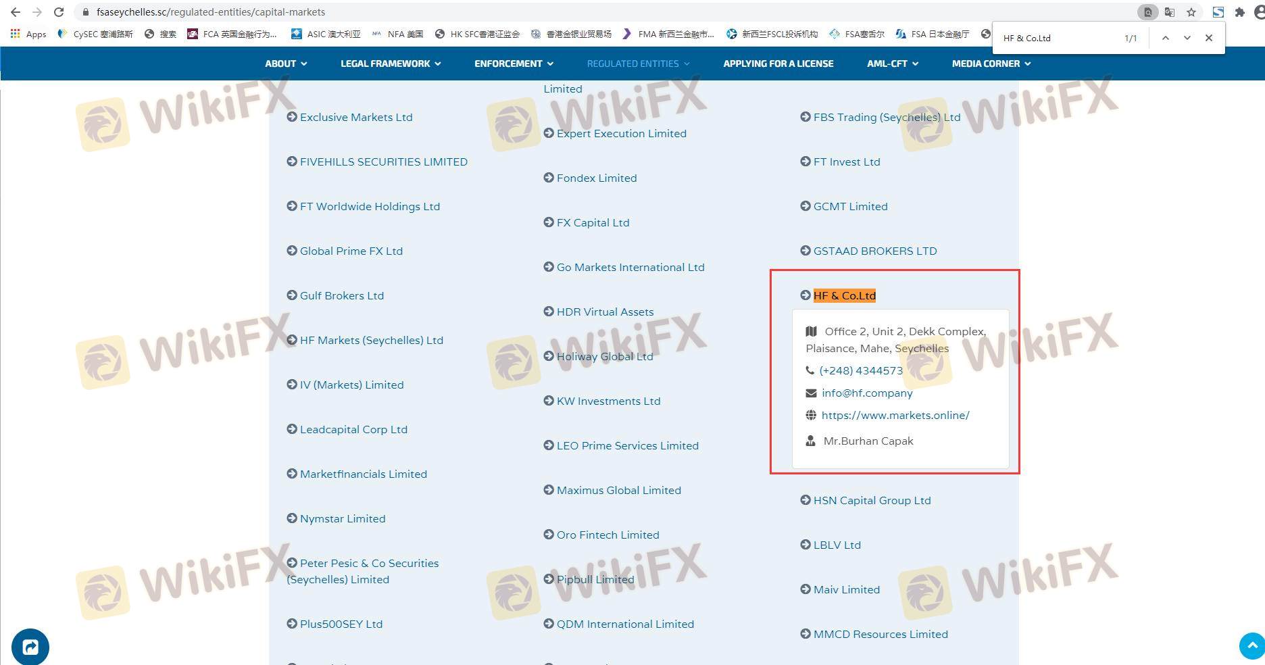Click the browser reload page icon
Viewport: 1265px width, 665px height.
pyautogui.click(x=59, y=12)
